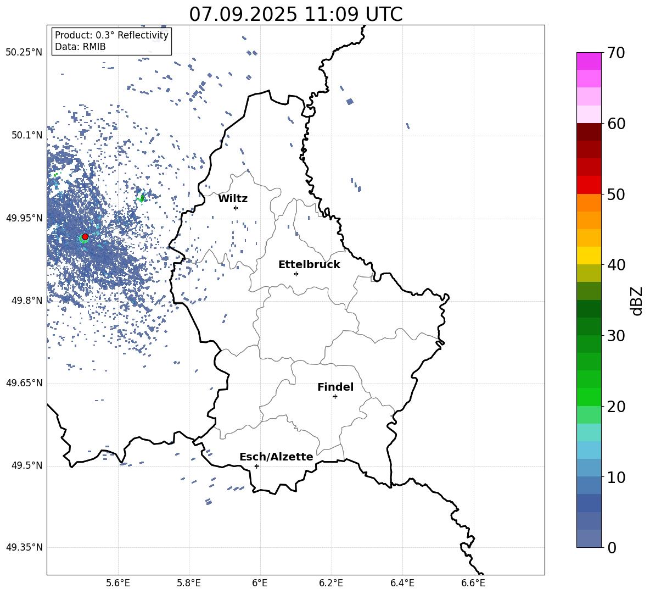
Task: Click the colorbar tick label 20
Action: coord(617,406)
